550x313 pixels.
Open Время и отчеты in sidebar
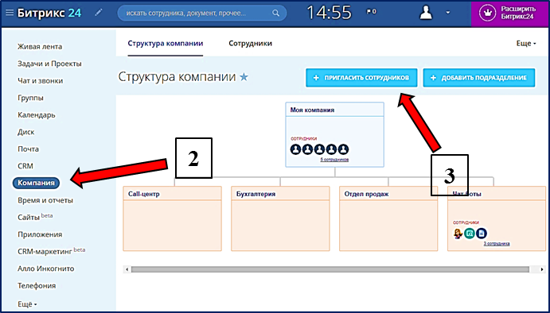click(x=45, y=201)
